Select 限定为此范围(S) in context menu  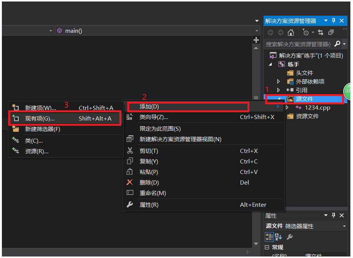203,129
